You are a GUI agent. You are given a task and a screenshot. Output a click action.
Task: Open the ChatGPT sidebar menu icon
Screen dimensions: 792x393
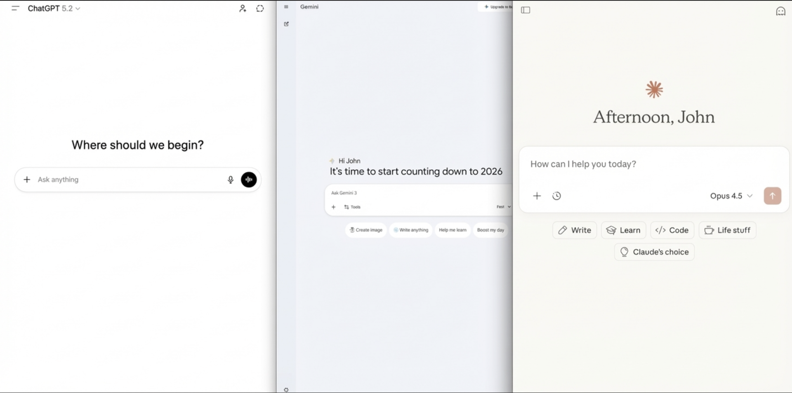tap(15, 8)
